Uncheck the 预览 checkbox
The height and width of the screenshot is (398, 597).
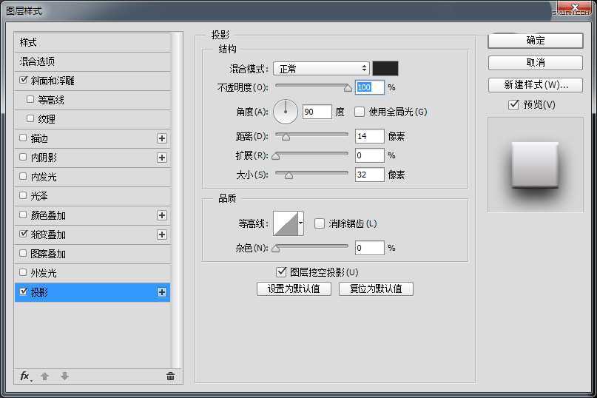pyautogui.click(x=513, y=105)
